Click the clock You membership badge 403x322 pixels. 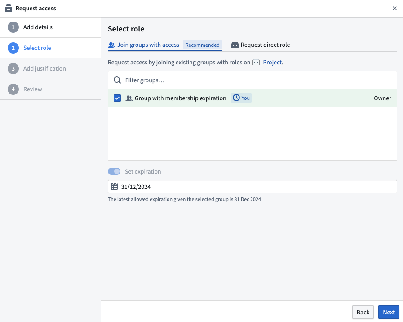point(241,98)
